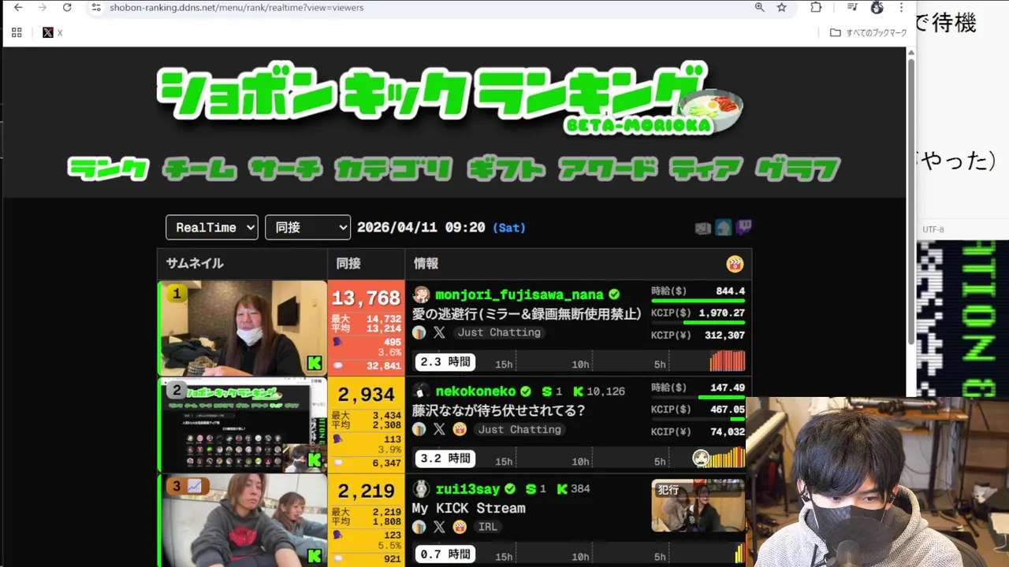Open the zoom magnifier in address bar
This screenshot has width=1009, height=567.
[x=759, y=7]
